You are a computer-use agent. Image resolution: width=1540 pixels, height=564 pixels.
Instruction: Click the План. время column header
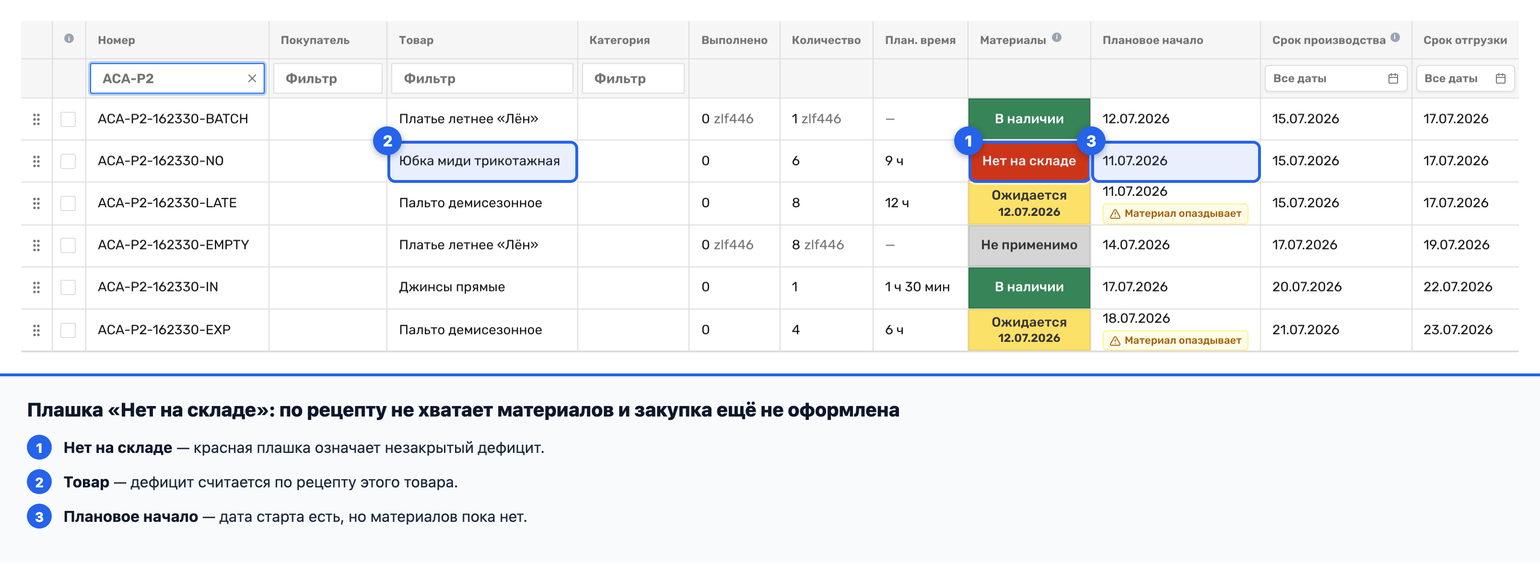(920, 40)
